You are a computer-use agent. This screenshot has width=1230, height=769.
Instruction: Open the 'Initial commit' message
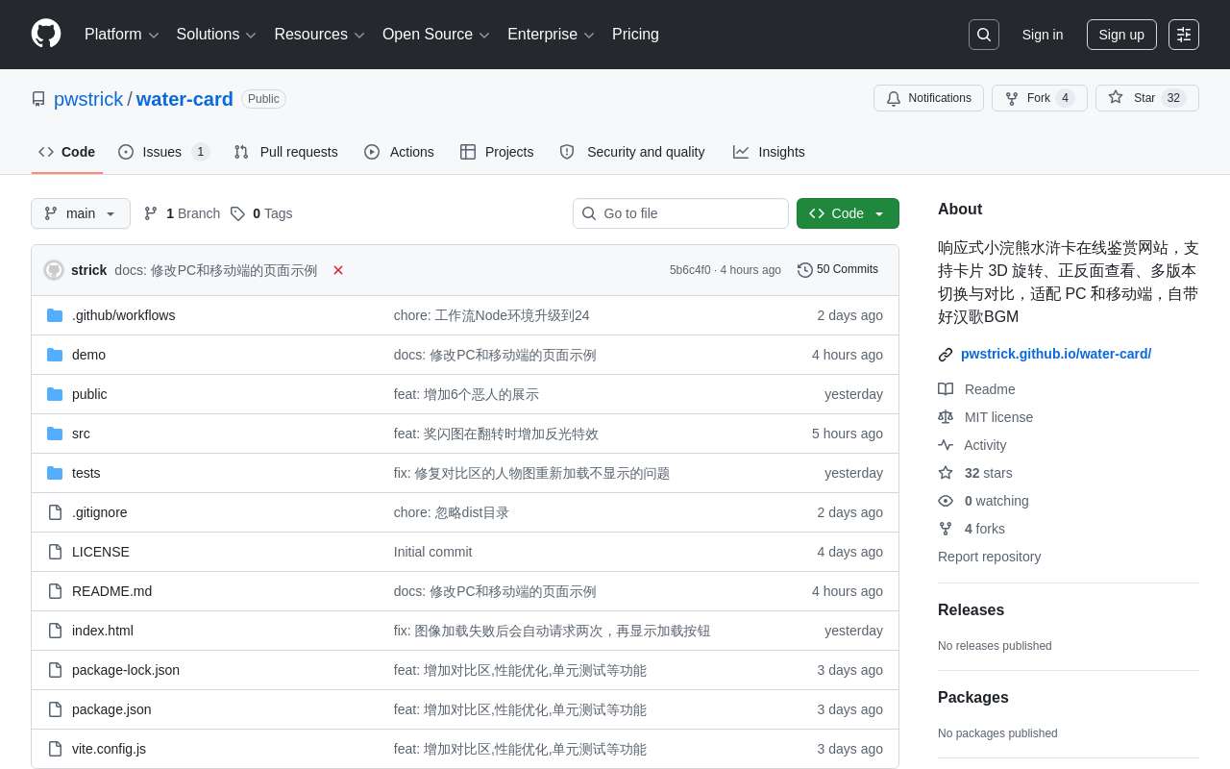(x=432, y=552)
